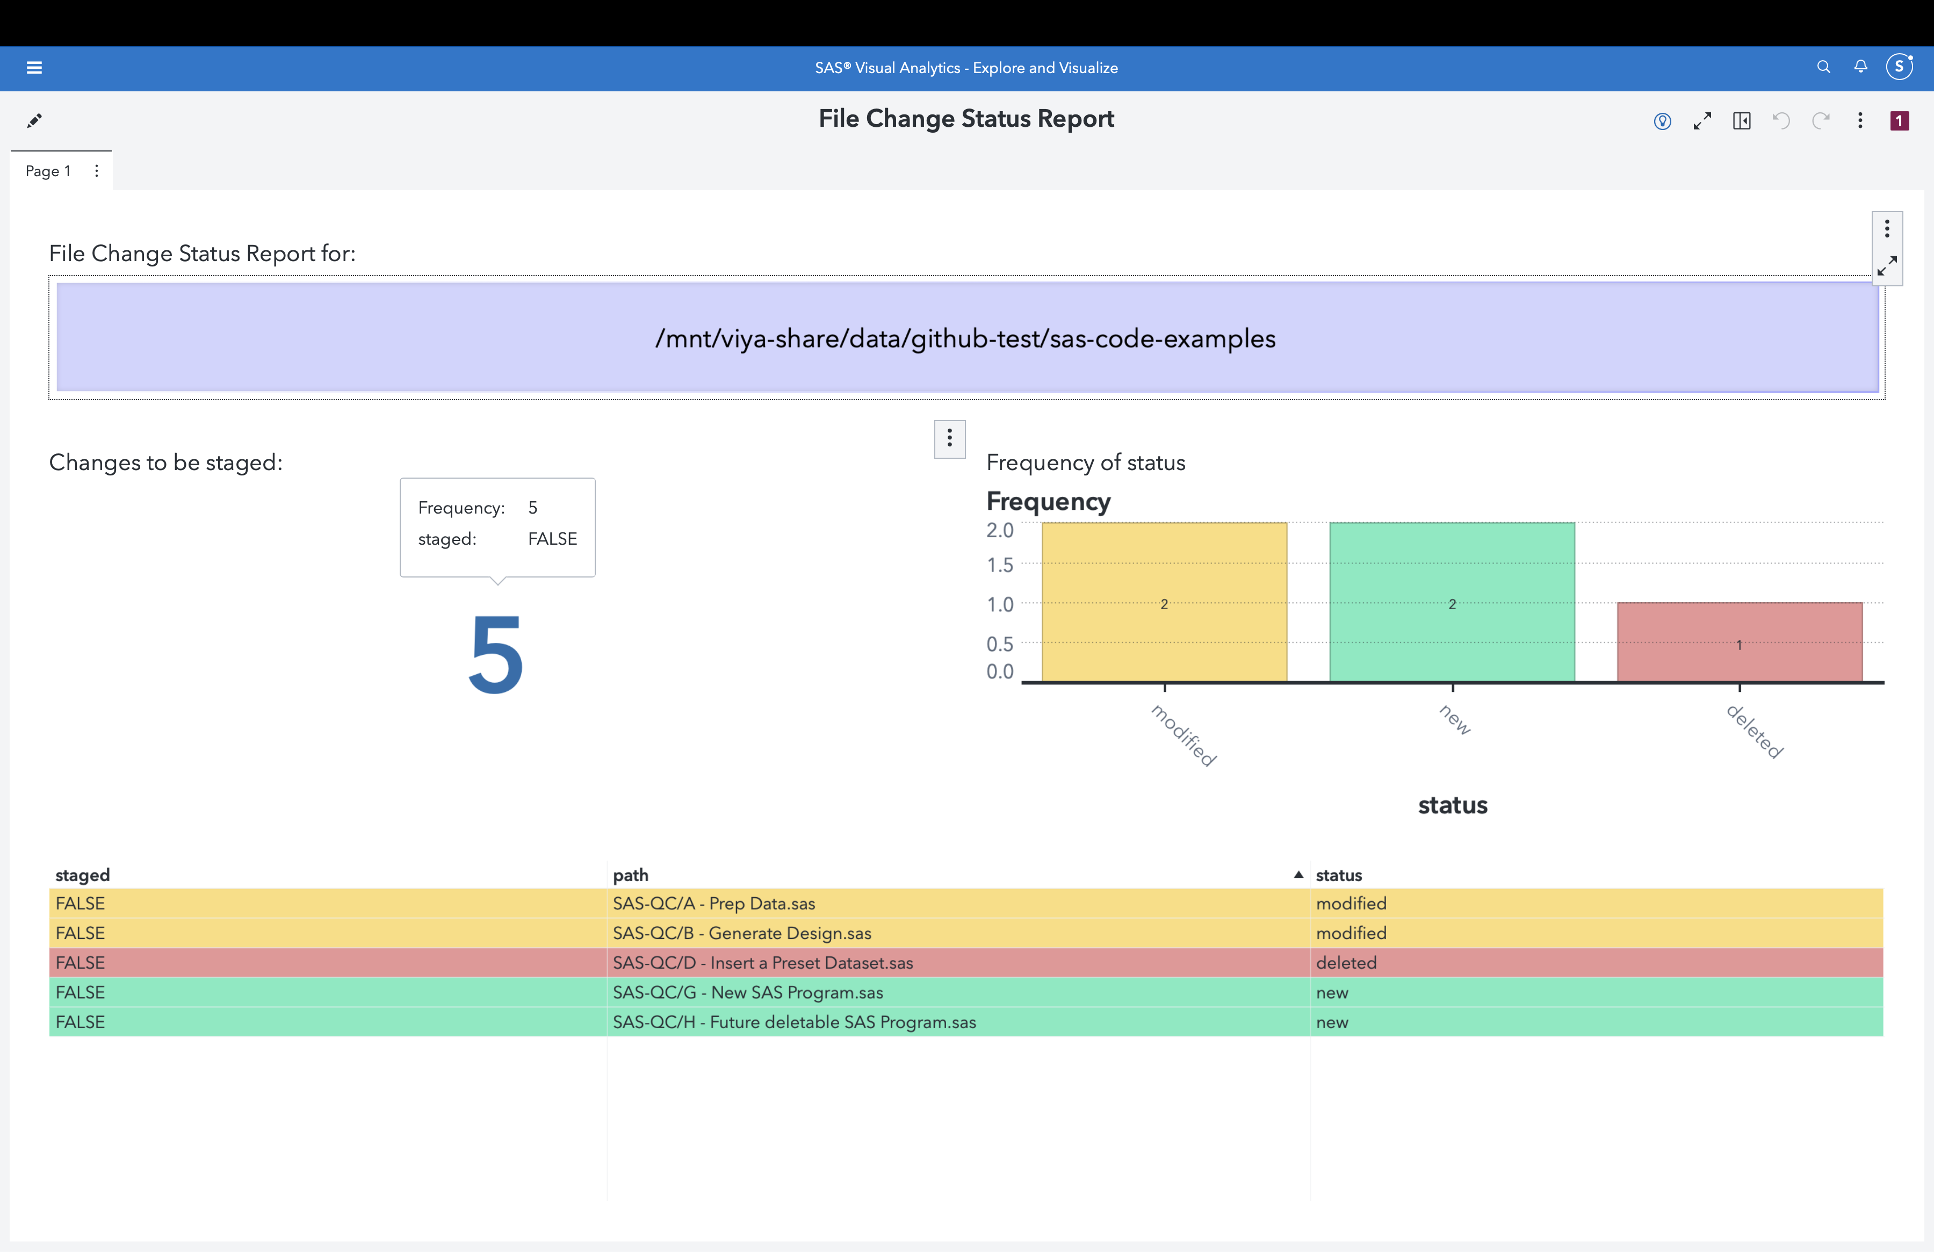Select the deleted bar in the chart
The image size is (1934, 1256).
pyautogui.click(x=1739, y=642)
